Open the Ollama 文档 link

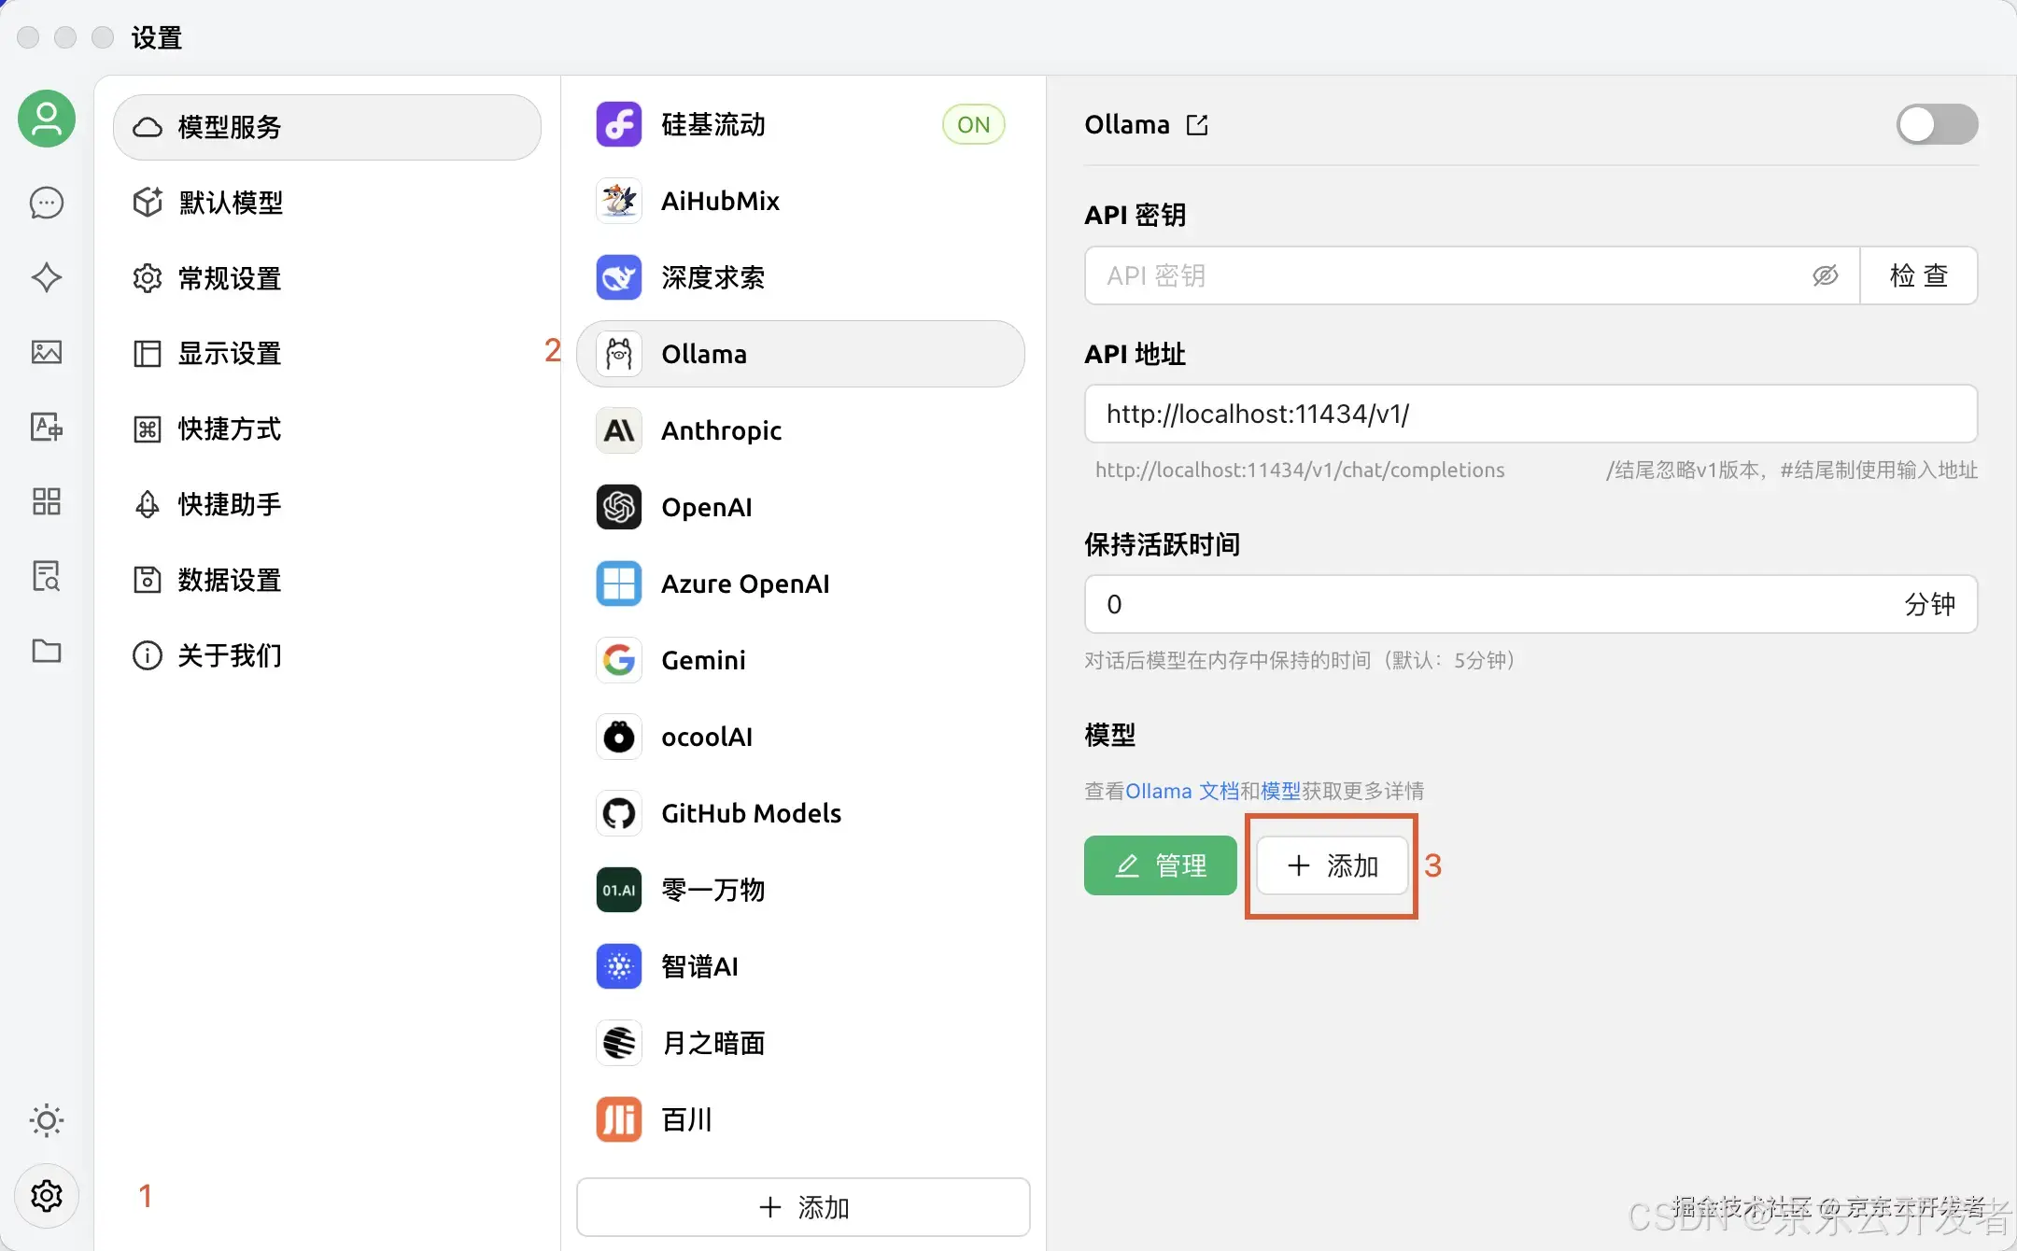(1181, 792)
